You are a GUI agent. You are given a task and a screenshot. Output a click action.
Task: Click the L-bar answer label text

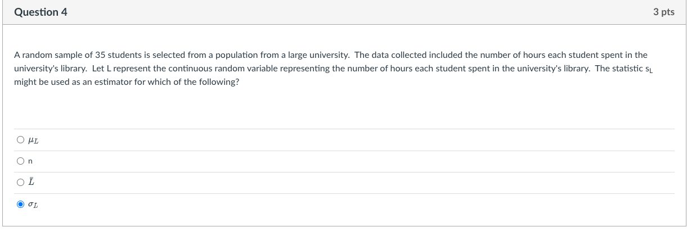[31, 183]
